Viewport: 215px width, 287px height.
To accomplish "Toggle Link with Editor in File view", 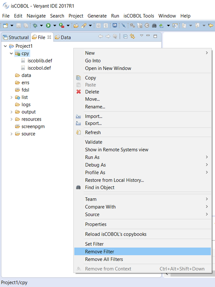I will pos(133,37).
